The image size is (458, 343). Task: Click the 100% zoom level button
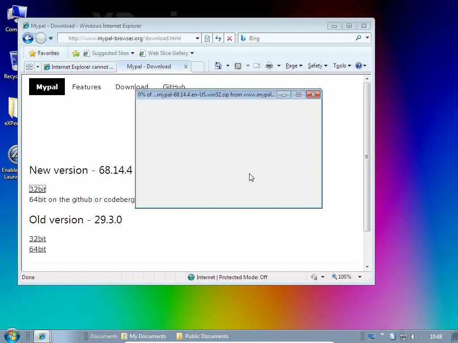pyautogui.click(x=341, y=277)
